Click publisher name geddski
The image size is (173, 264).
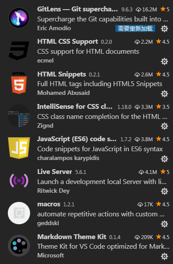[48, 223]
